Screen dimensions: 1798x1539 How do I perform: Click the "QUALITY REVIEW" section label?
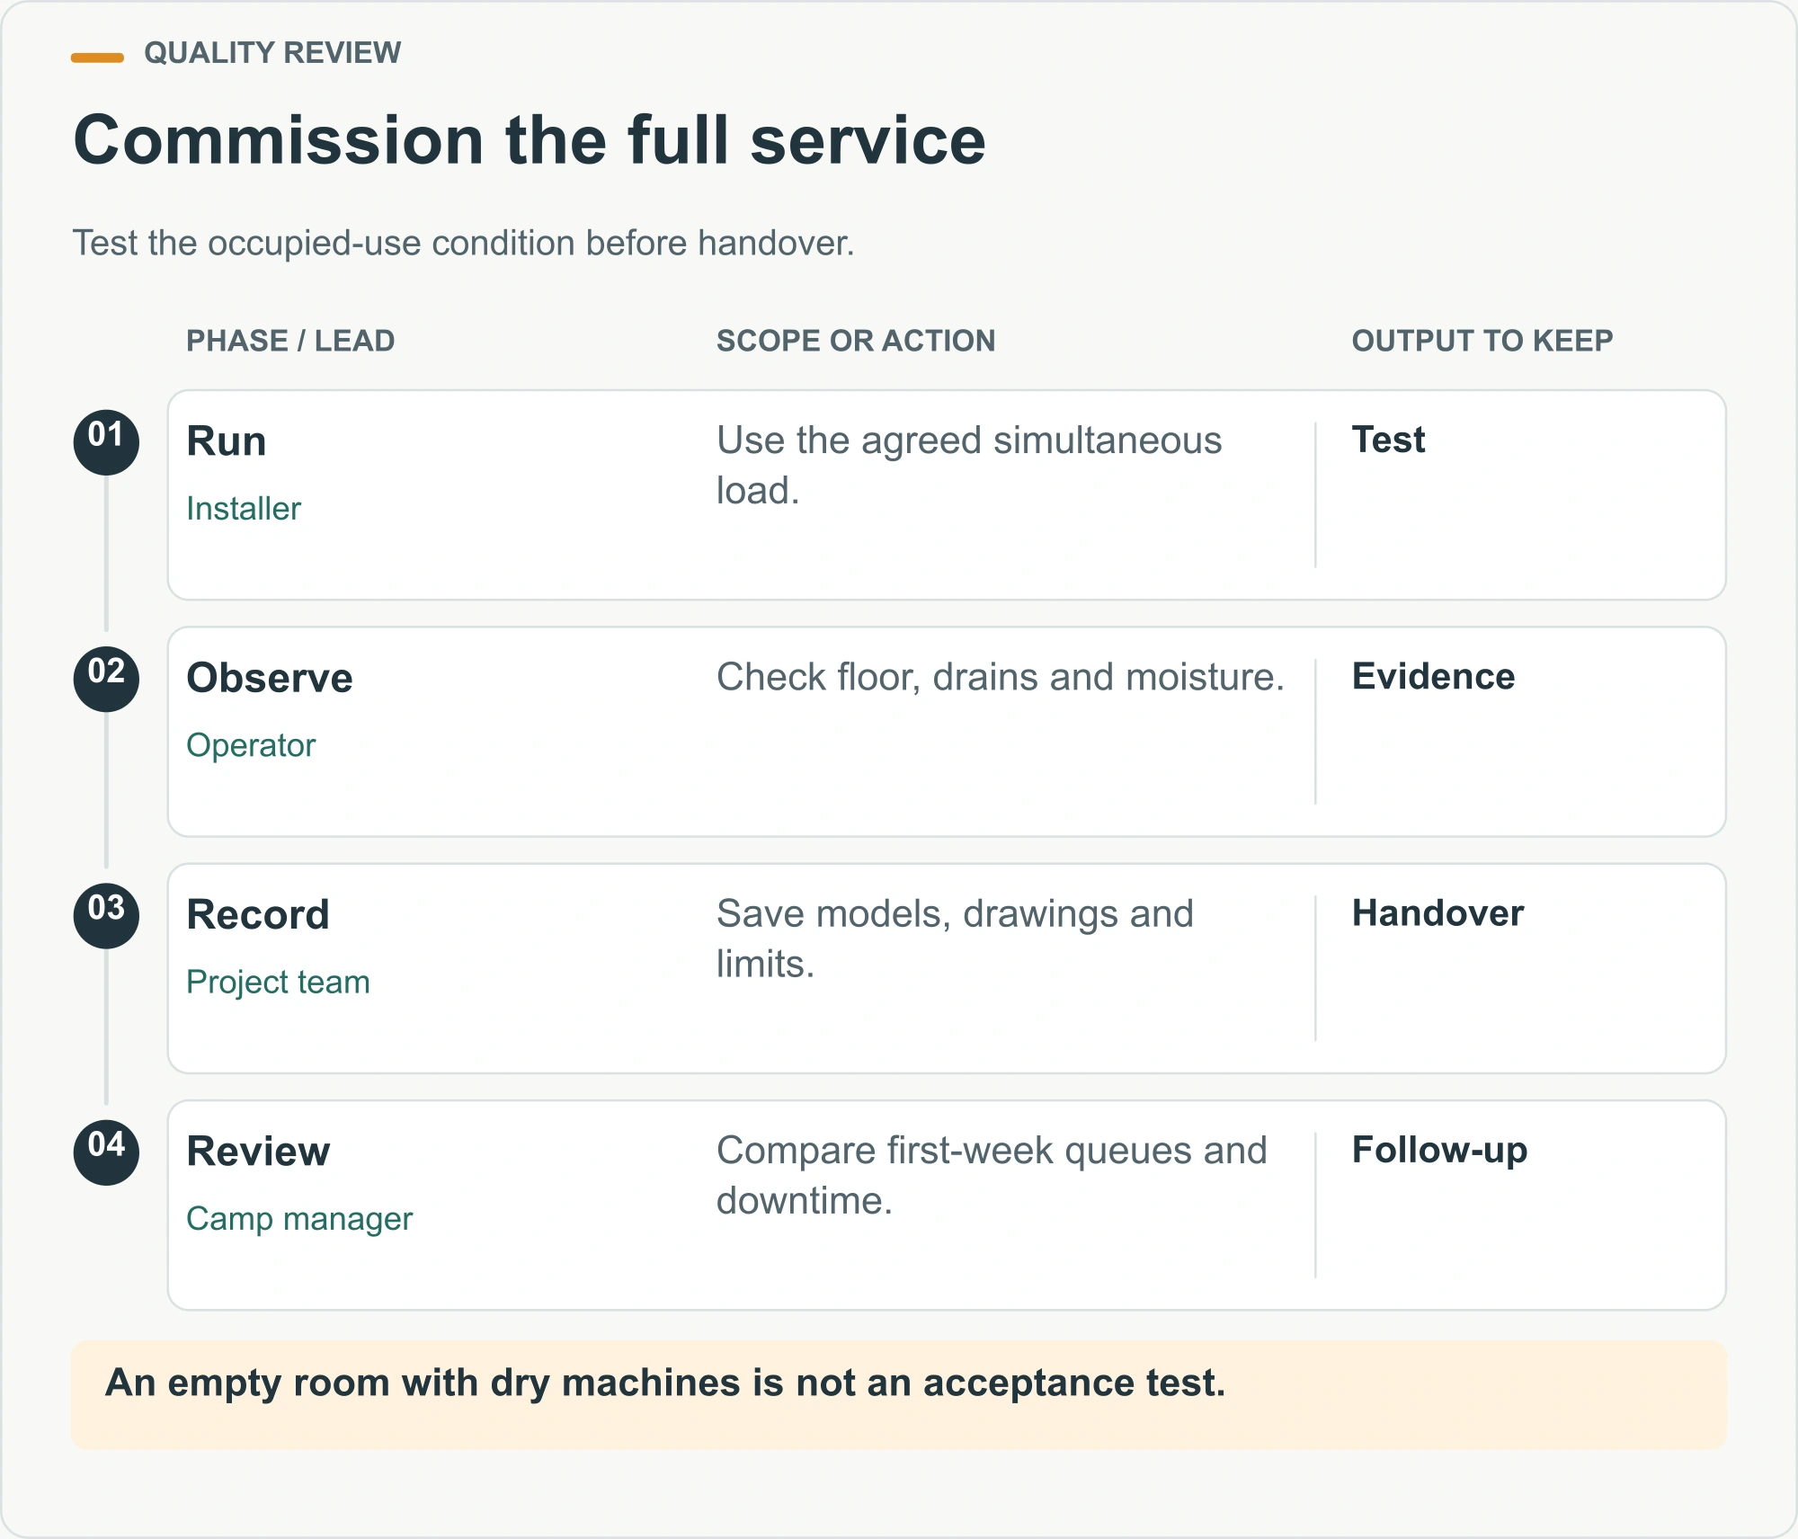pyautogui.click(x=272, y=53)
